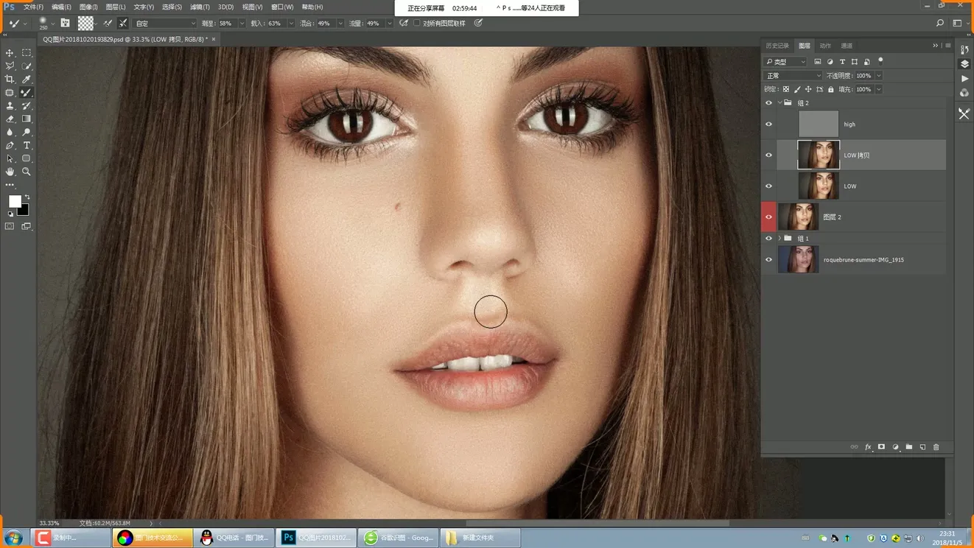Hide the 'high' layer visibility eye
Viewport: 974px width, 548px height.
point(768,124)
